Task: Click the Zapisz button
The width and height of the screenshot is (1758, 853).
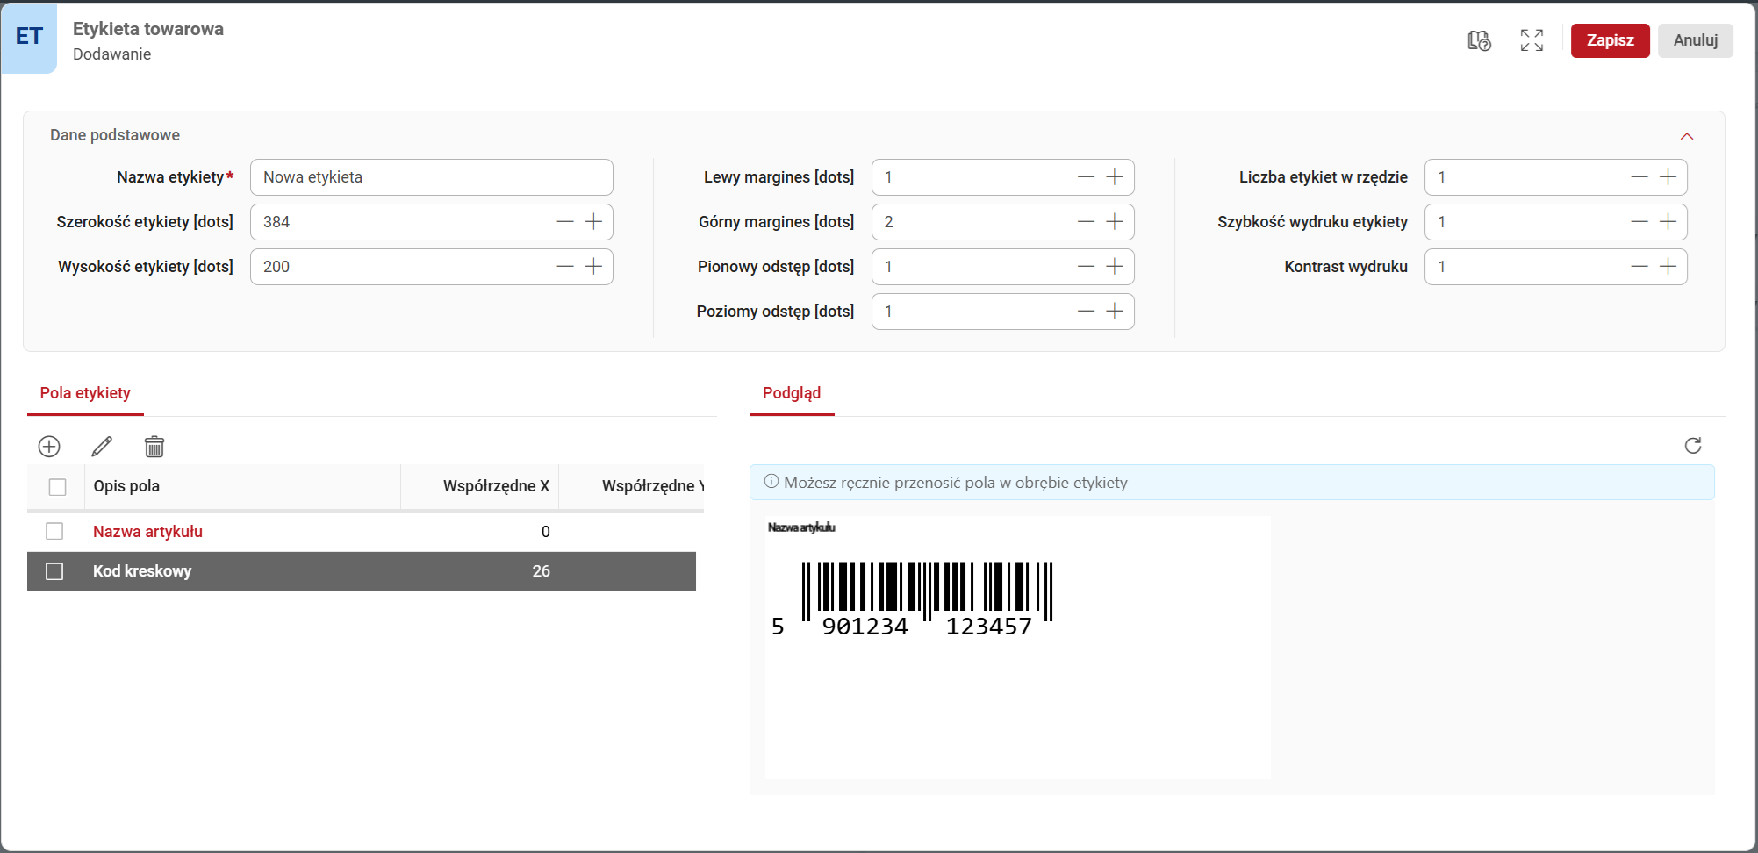Action: pos(1610,40)
